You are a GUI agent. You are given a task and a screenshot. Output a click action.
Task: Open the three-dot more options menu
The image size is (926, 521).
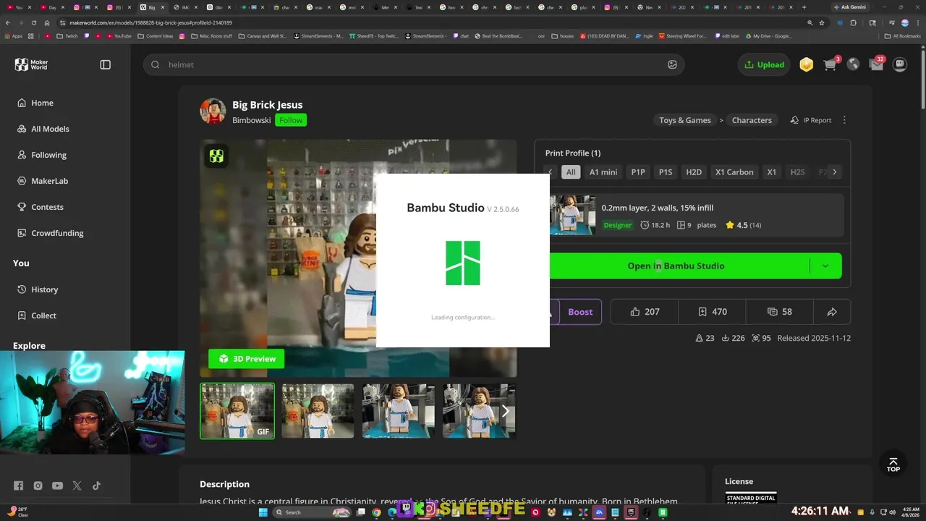tap(844, 120)
